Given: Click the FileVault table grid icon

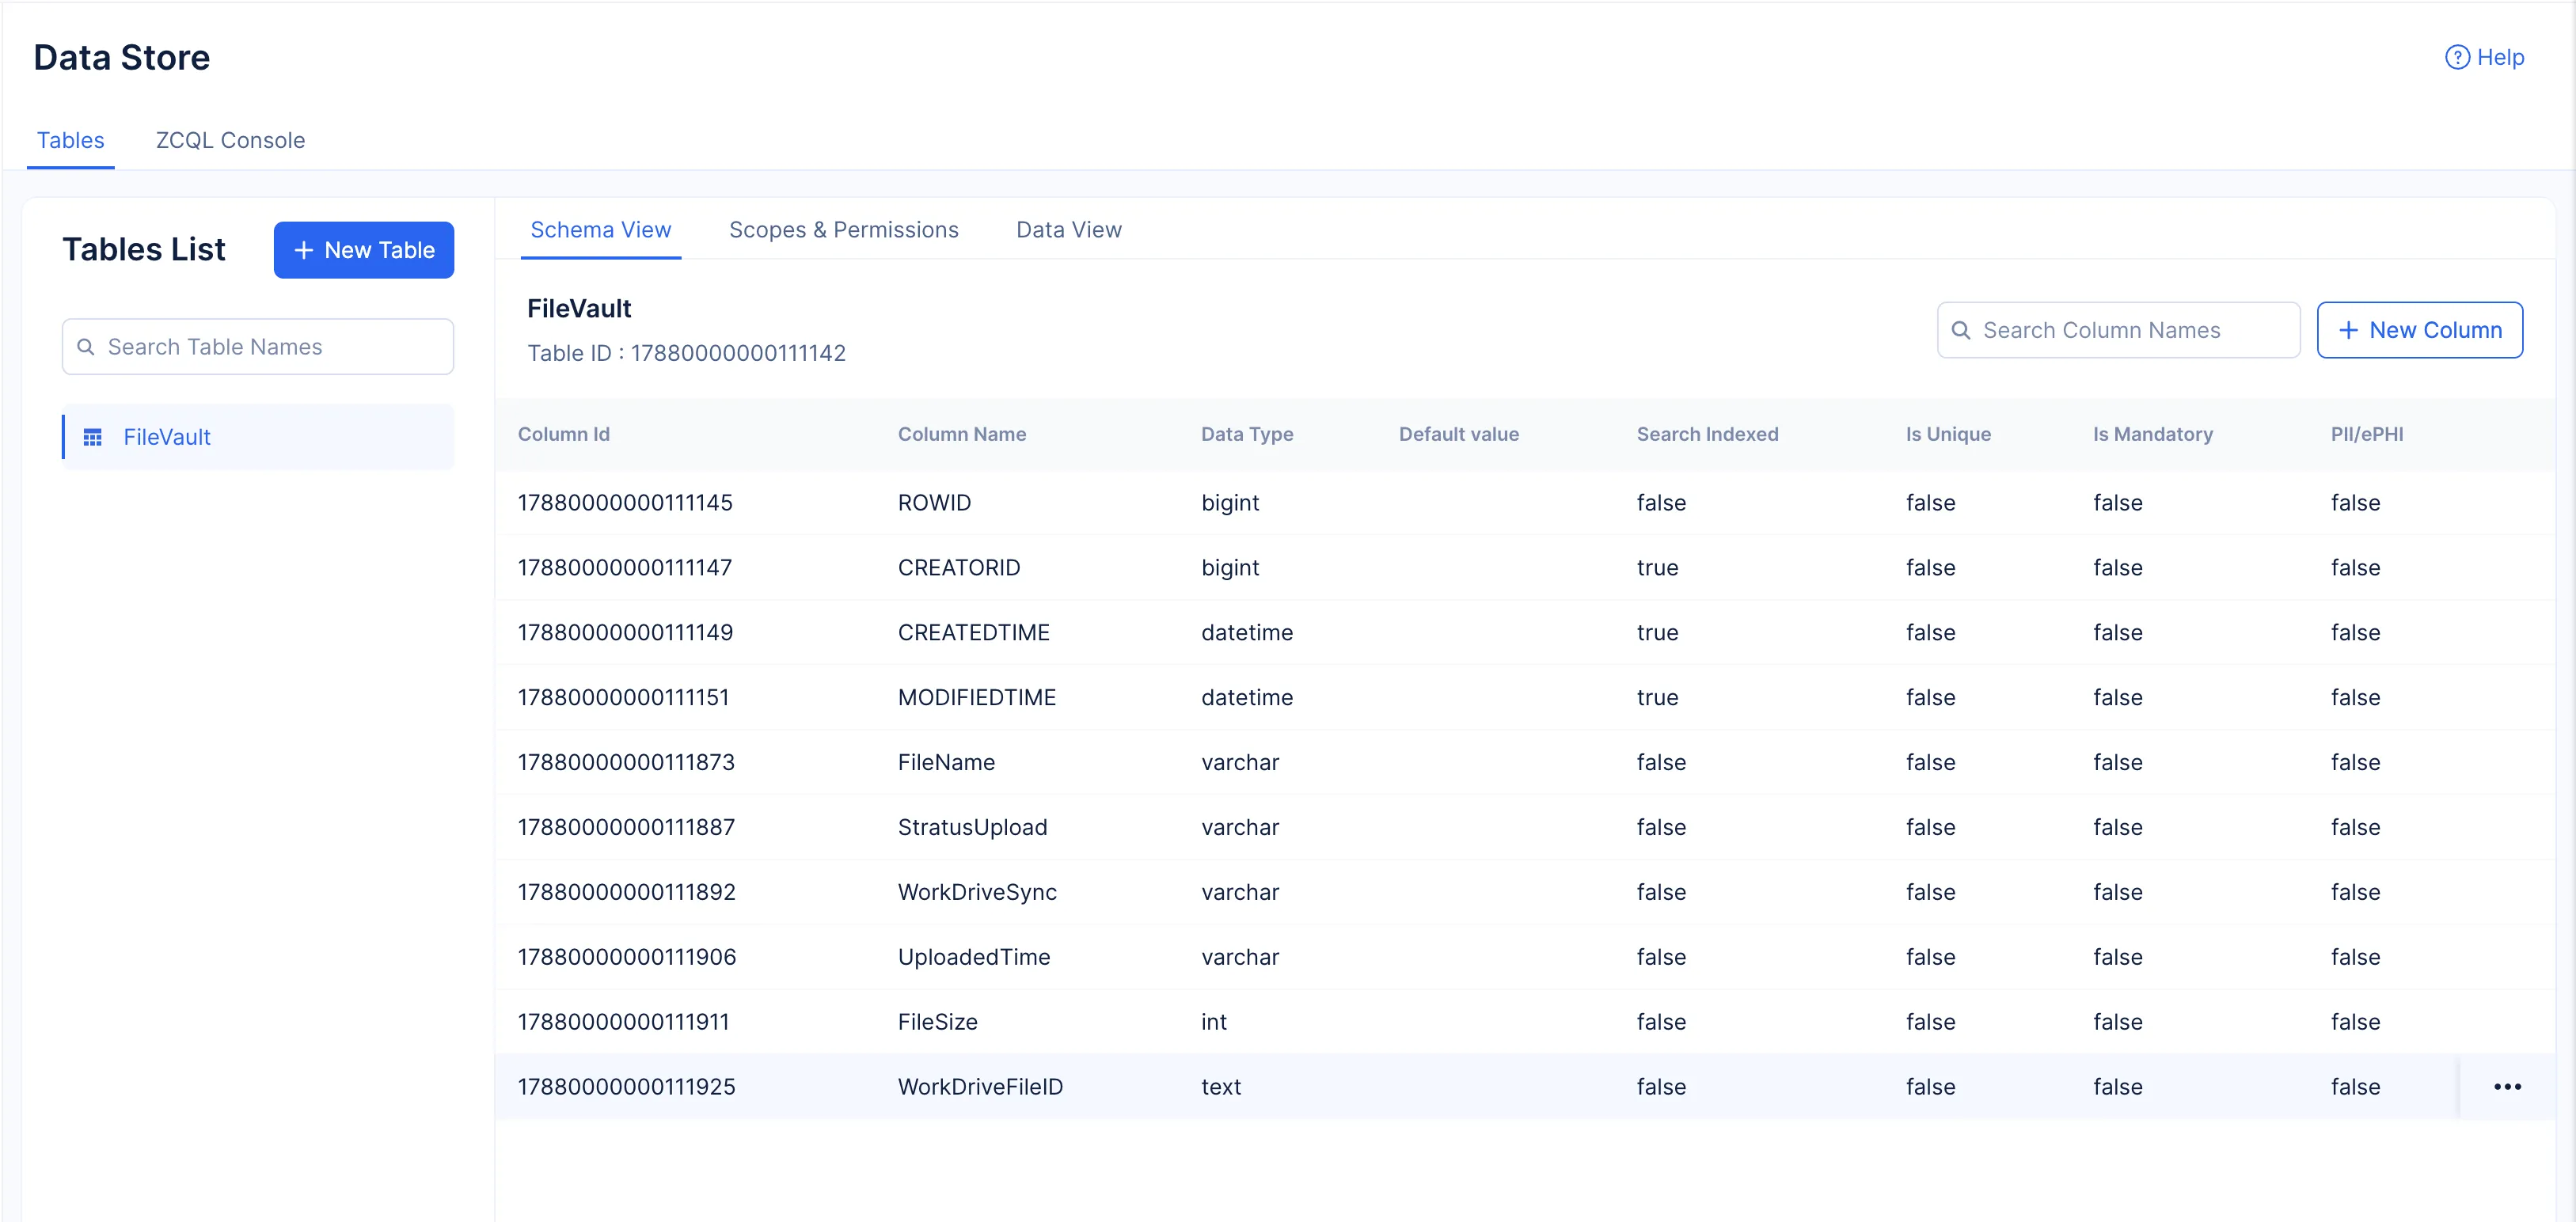Looking at the screenshot, I should coord(92,437).
